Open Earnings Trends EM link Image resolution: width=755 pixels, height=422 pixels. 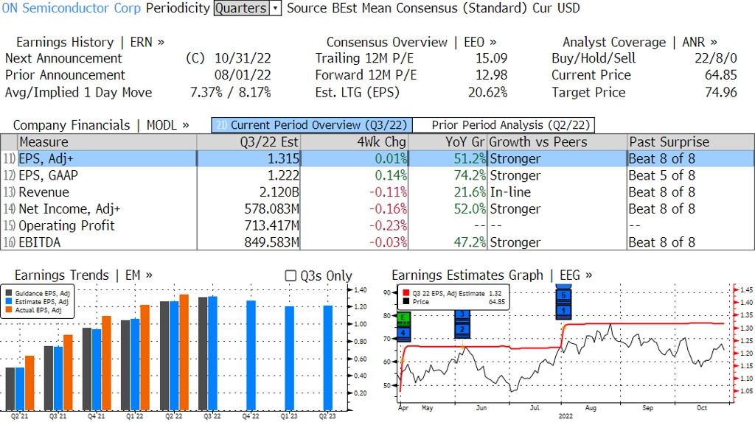click(83, 275)
